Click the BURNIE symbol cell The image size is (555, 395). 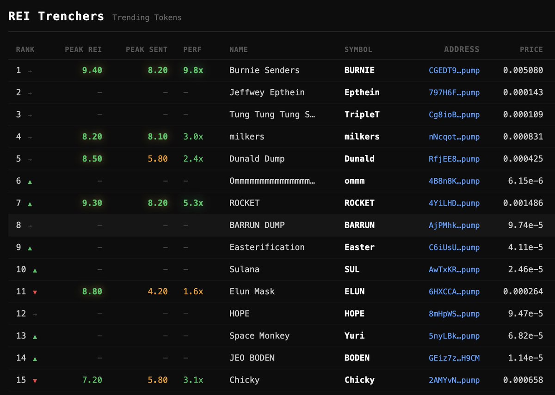coord(359,70)
